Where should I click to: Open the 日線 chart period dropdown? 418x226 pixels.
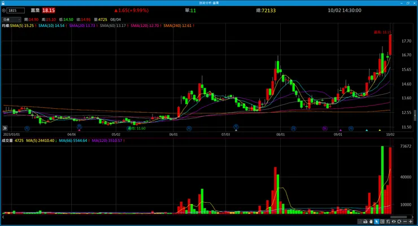[x=11, y=20]
